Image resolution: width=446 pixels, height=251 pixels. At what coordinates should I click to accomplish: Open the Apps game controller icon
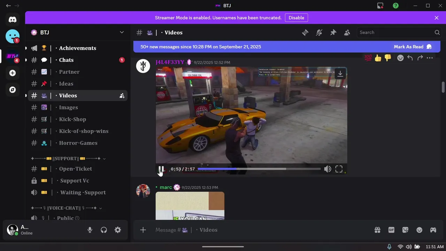[x=433, y=230]
